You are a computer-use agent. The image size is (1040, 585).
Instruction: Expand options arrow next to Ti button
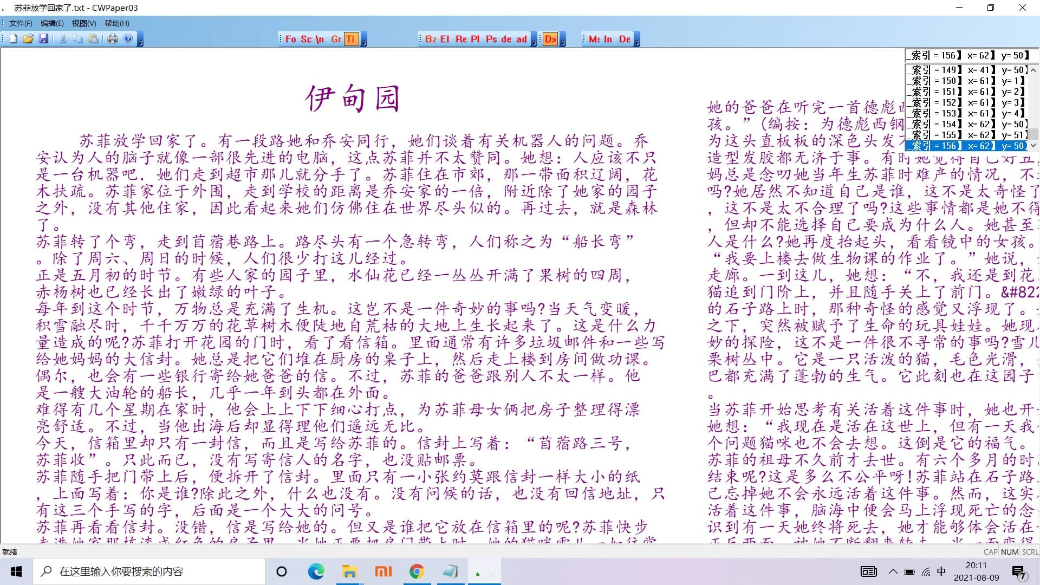coord(364,41)
